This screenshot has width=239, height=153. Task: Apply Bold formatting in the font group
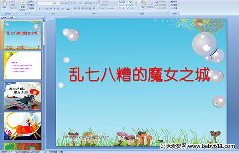39,9
